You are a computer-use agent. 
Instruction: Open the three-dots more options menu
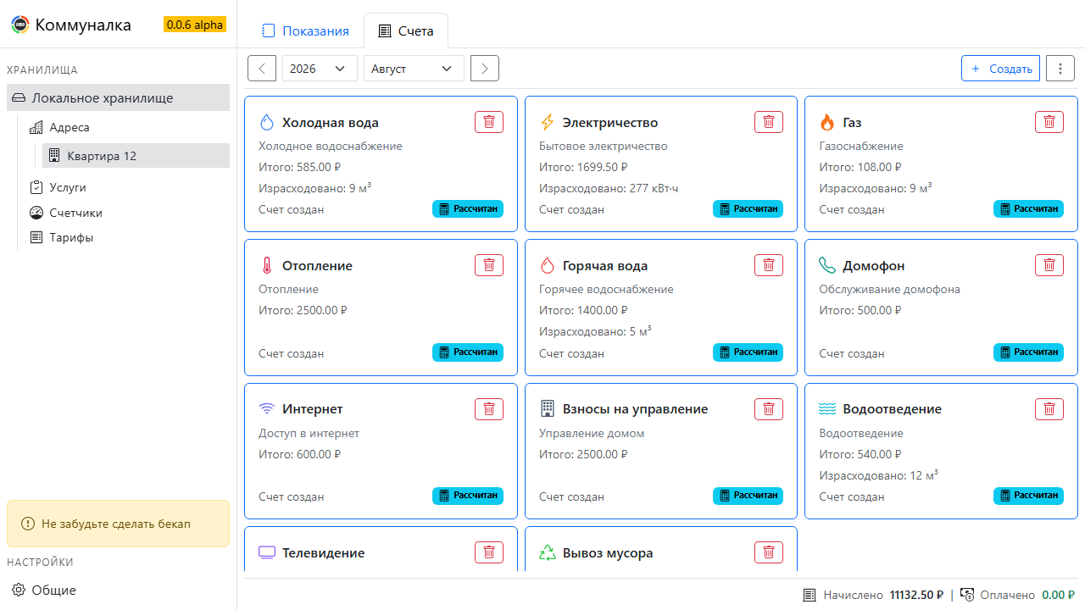[x=1060, y=69]
